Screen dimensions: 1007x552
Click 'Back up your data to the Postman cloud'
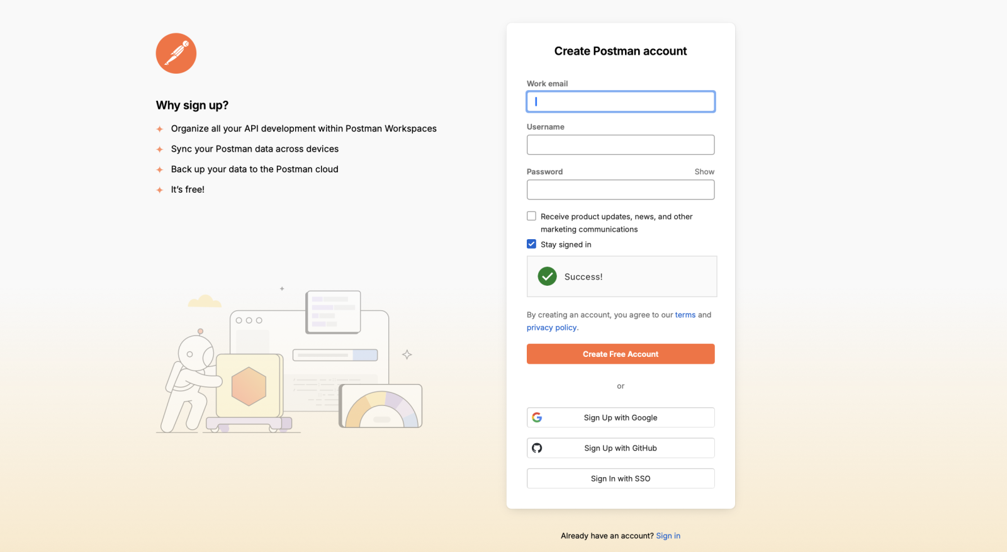point(255,169)
